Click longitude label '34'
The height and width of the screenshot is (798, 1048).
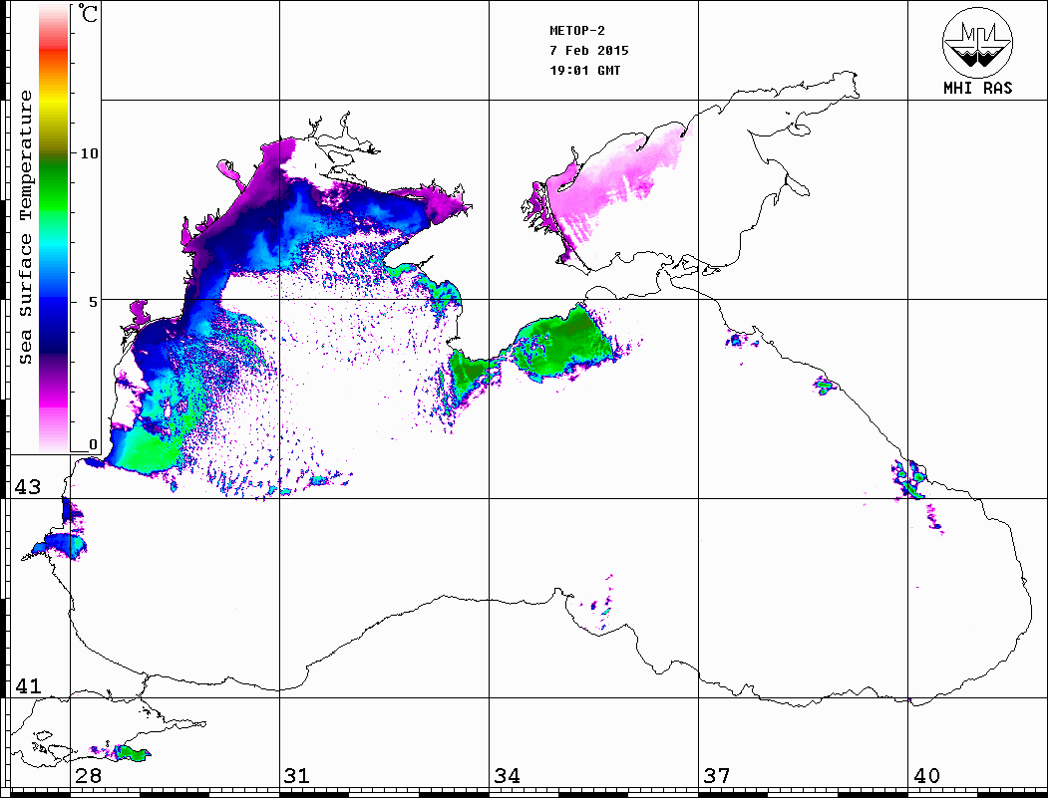click(x=507, y=776)
